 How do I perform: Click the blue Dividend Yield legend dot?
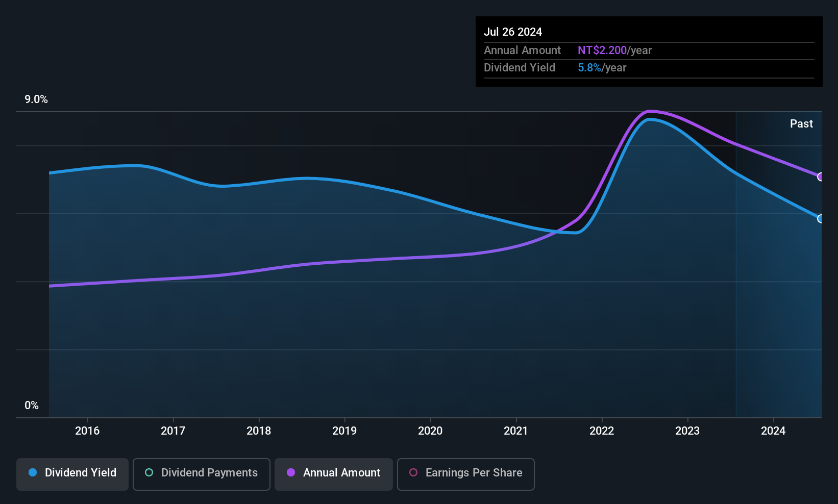point(33,472)
